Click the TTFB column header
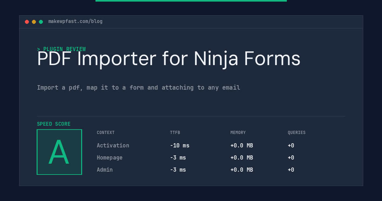 click(x=175, y=133)
